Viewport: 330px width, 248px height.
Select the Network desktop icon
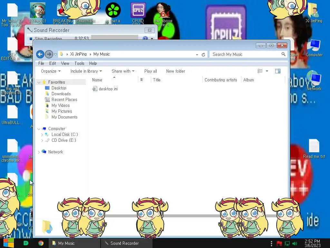tap(314, 81)
